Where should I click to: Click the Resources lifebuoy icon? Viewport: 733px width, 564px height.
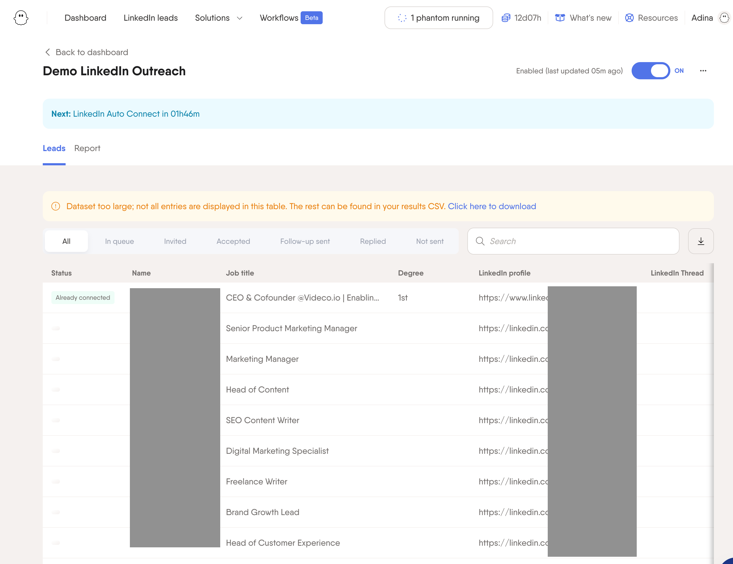(x=629, y=18)
